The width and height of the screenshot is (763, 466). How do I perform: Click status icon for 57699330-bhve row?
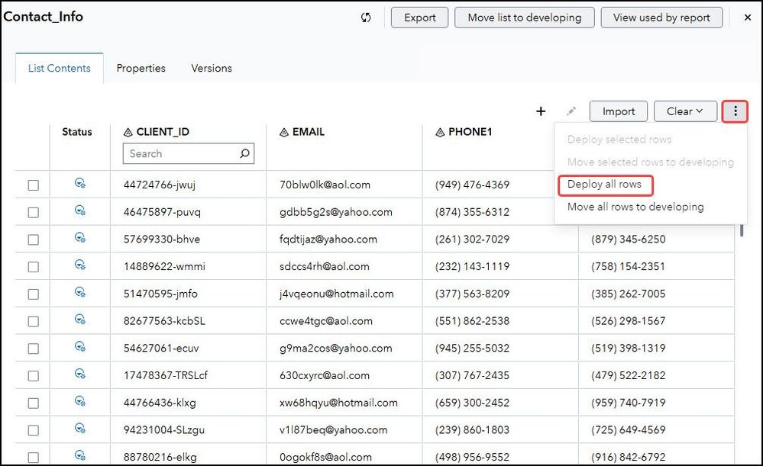point(79,238)
